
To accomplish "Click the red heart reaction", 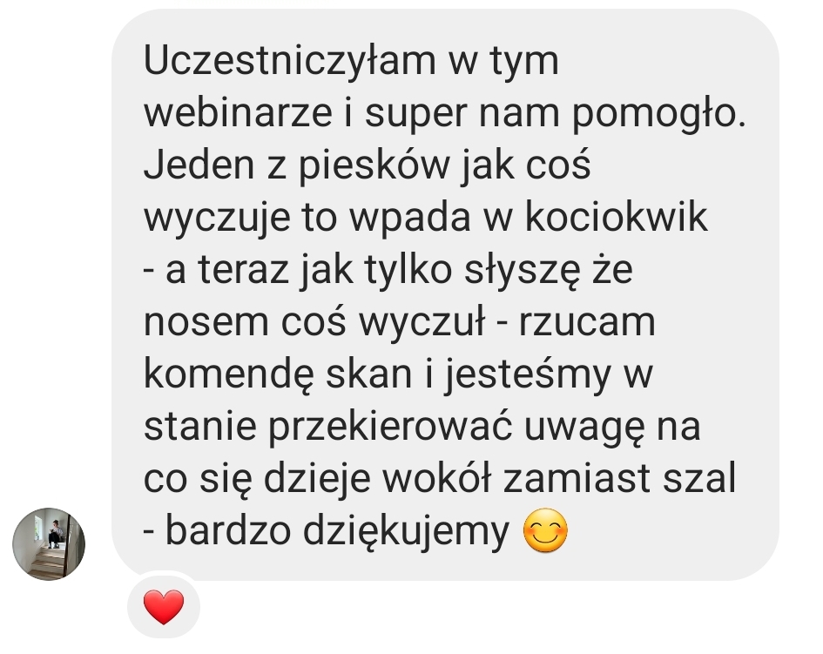I will pyautogui.click(x=164, y=607).
